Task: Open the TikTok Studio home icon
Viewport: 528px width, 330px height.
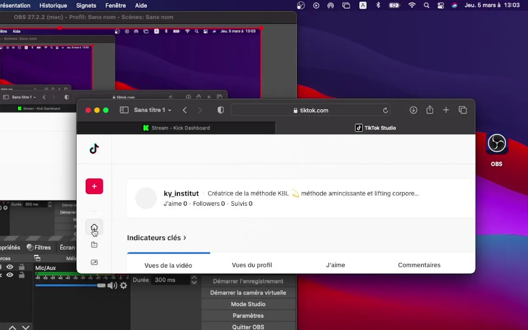Action: [x=94, y=228]
